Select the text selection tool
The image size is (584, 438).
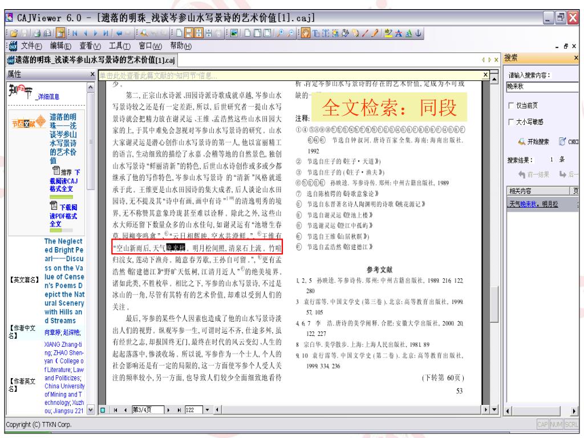point(316,33)
